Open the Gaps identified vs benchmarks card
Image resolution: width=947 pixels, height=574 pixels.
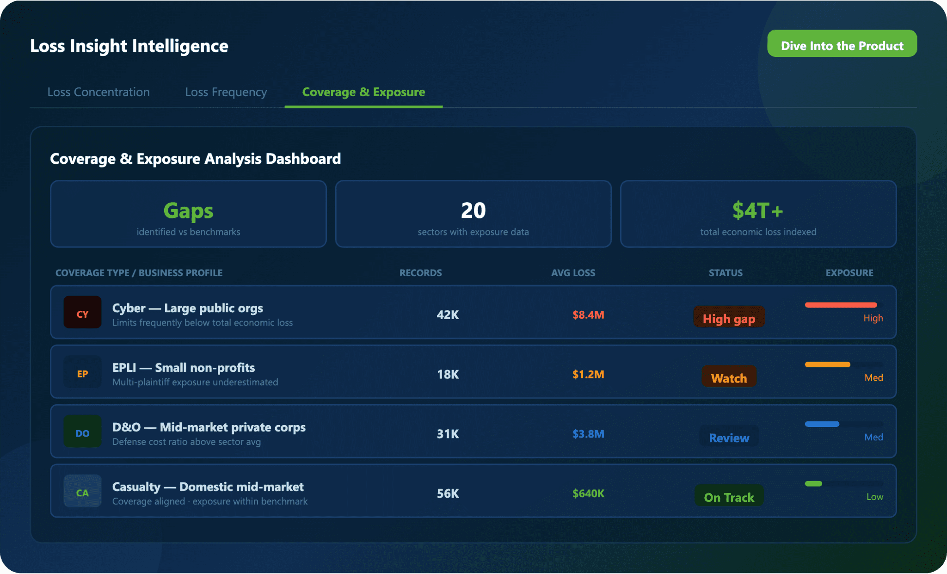pyautogui.click(x=188, y=214)
